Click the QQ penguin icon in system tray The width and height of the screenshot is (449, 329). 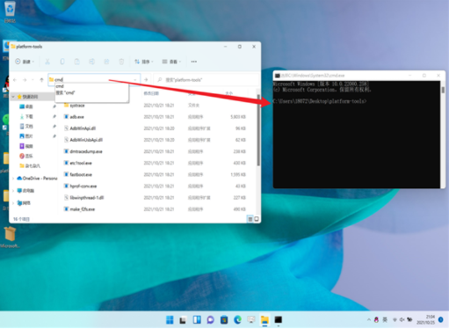click(376, 319)
